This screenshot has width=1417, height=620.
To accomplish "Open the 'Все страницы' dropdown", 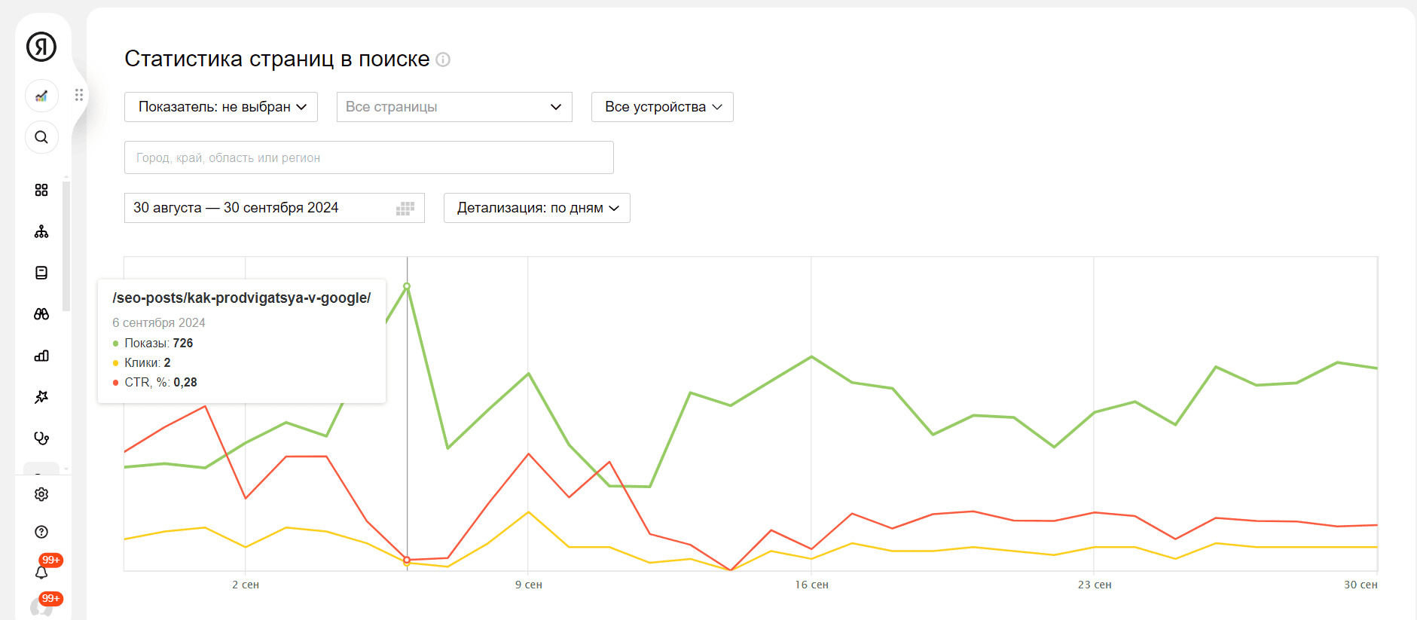I will click(454, 107).
